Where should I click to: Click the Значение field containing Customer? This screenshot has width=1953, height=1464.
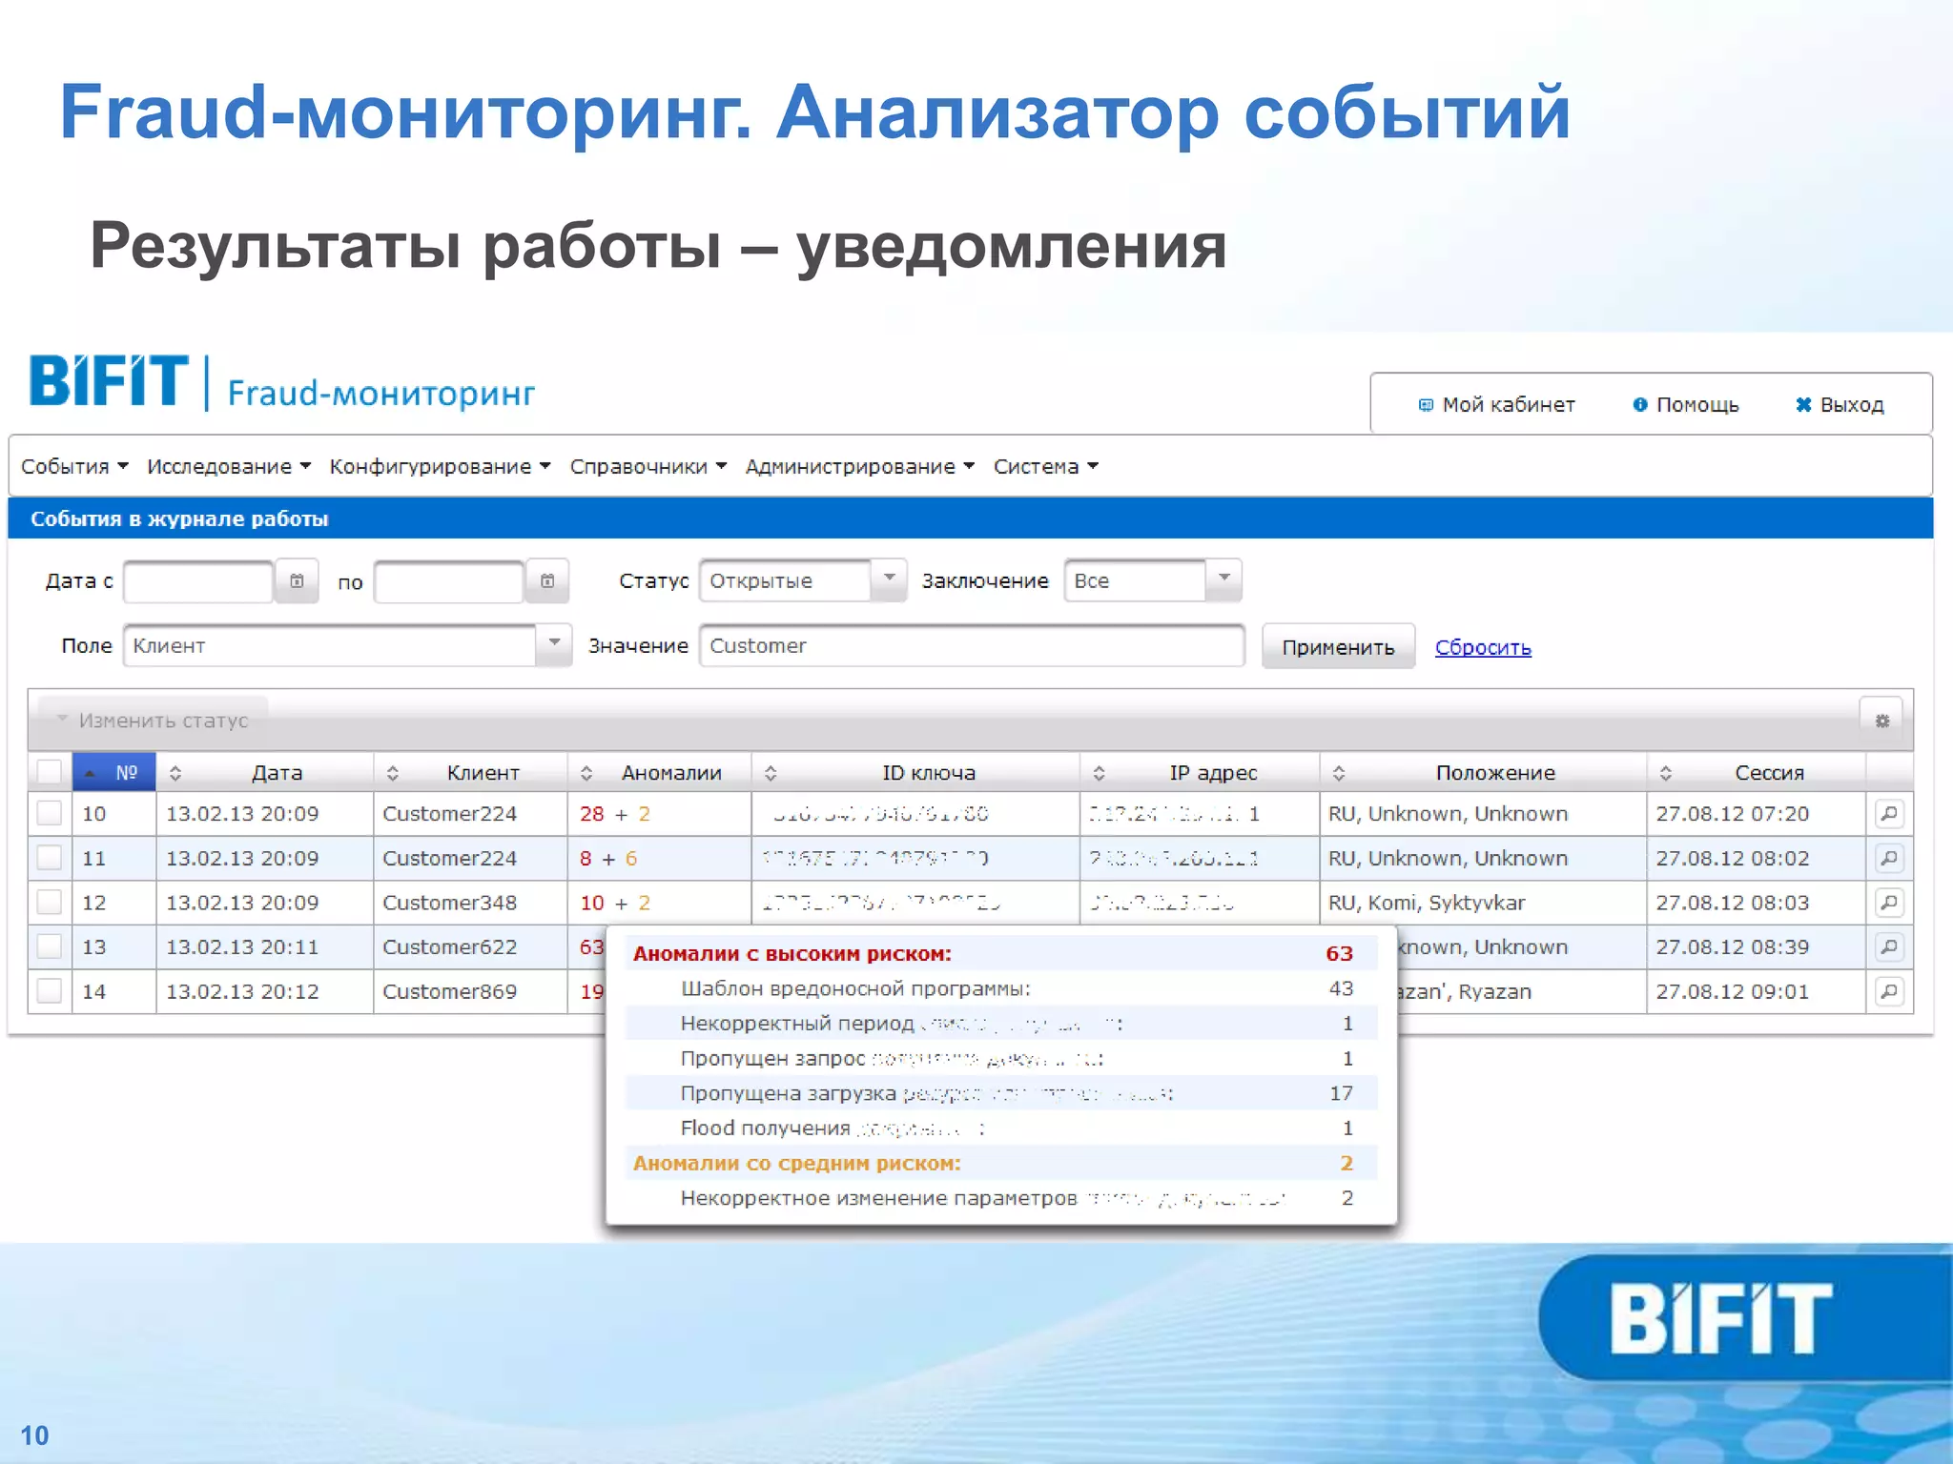(972, 645)
